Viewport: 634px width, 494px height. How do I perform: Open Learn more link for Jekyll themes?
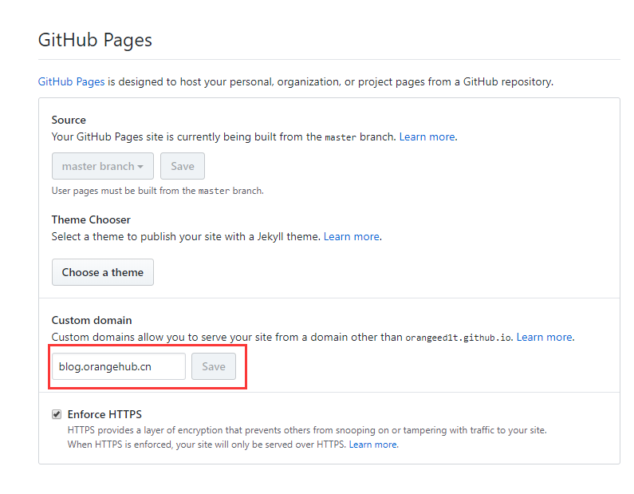pyautogui.click(x=351, y=236)
